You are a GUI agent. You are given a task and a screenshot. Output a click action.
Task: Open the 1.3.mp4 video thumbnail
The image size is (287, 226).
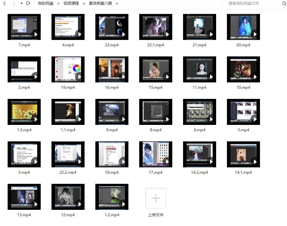click(24, 112)
